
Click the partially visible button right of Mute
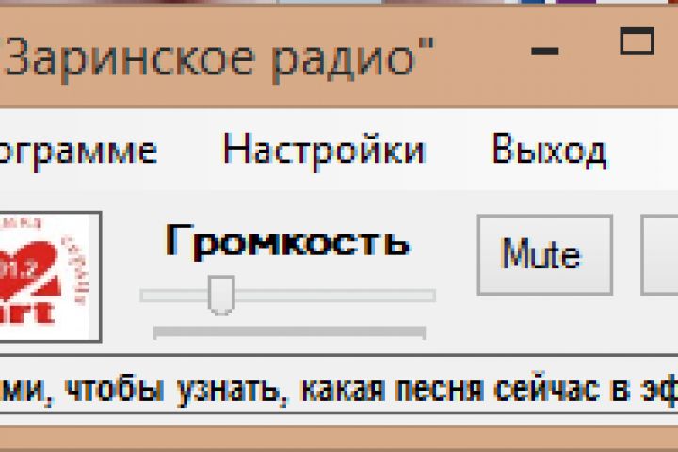pos(659,255)
